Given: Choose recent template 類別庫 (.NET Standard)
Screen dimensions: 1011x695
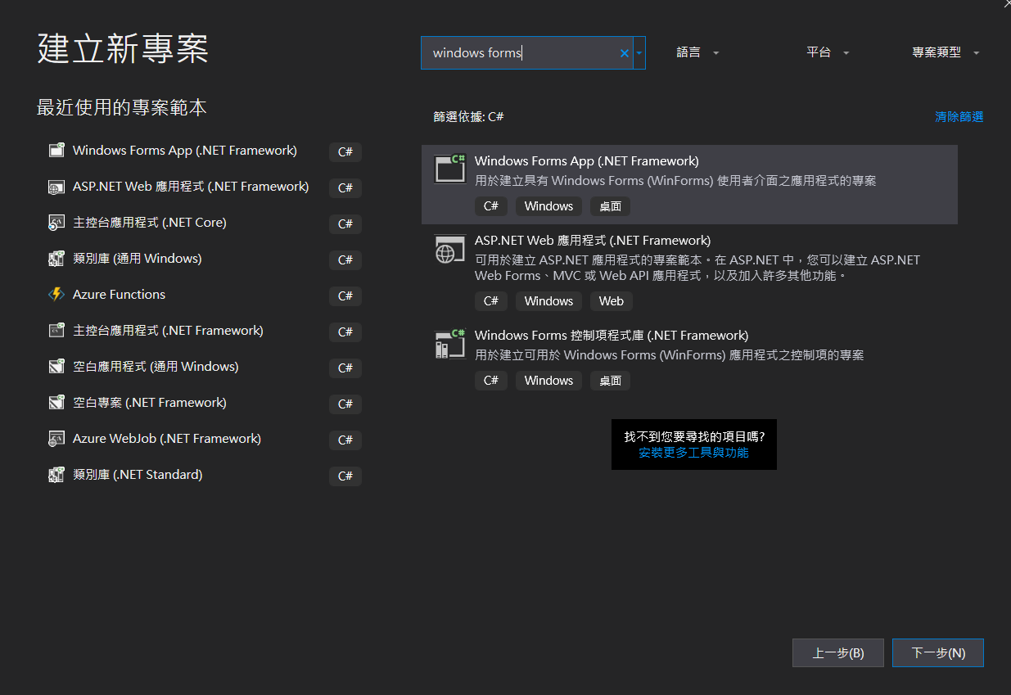Looking at the screenshot, I should pos(204,476).
